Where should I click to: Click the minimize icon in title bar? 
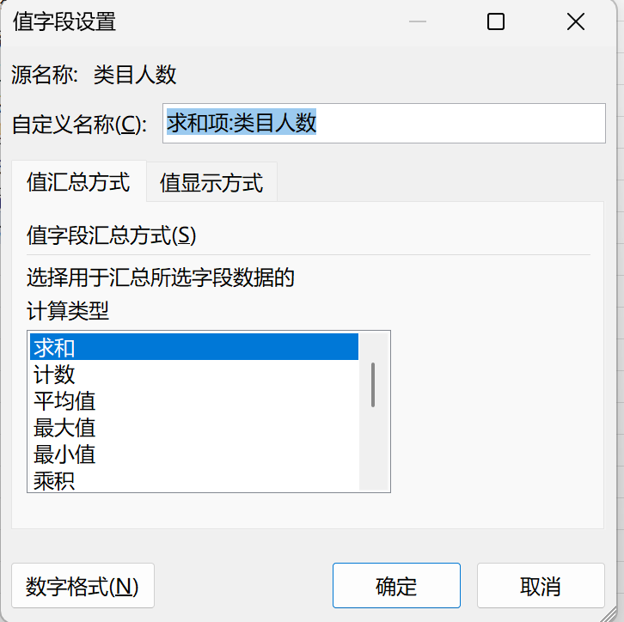pyautogui.click(x=419, y=22)
